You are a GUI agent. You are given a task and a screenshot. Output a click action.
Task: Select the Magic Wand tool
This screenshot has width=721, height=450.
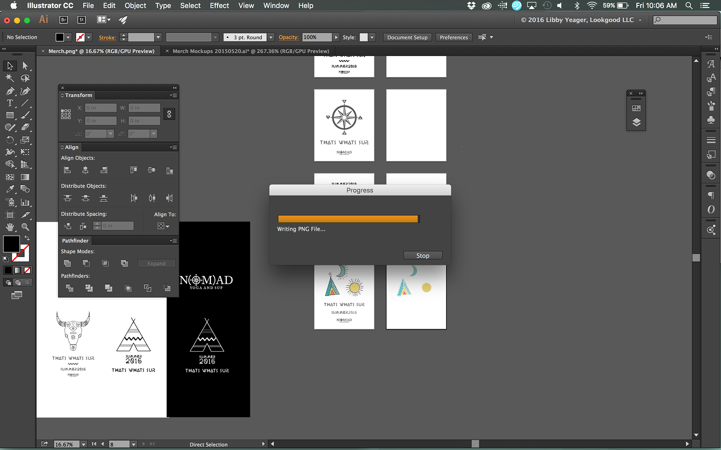10,78
